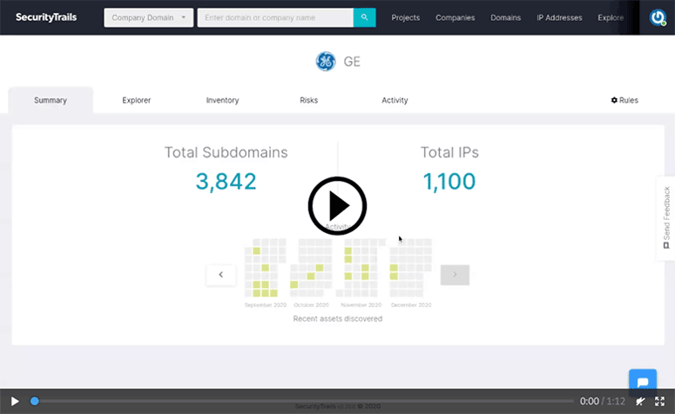The image size is (675, 414).
Task: Click the Total Subdomains heading
Action: (x=226, y=152)
